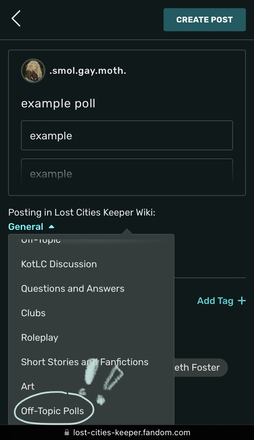Open the General category selector
This screenshot has height=440, width=254.
[x=26, y=226]
